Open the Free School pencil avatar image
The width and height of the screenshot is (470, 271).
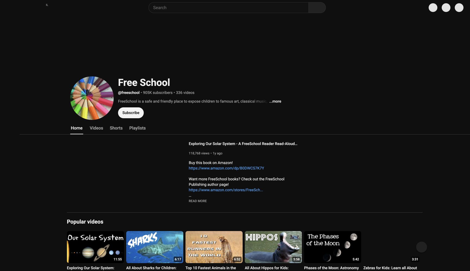92,98
